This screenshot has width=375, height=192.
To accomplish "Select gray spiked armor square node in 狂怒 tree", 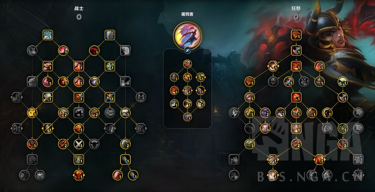I will pos(234,159).
